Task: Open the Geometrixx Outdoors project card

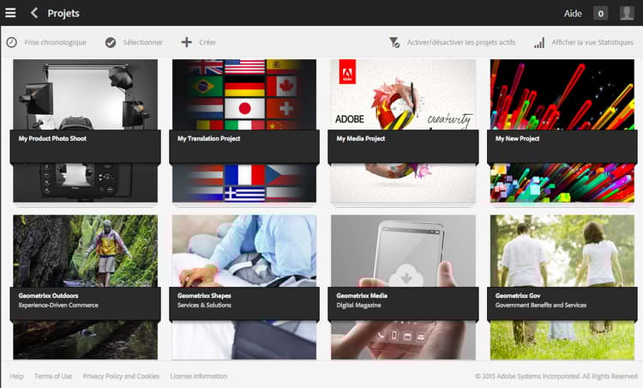Action: coord(85,288)
